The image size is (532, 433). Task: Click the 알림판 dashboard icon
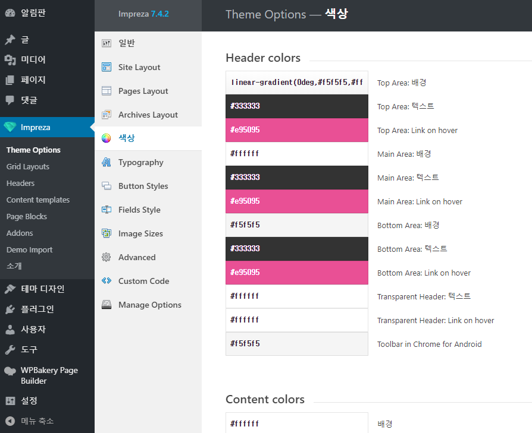click(10, 13)
